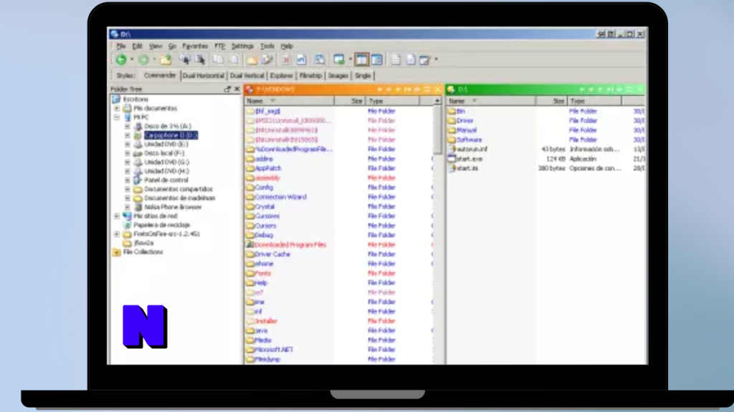Select the AppPatch folder in WINDOWS pane
The height and width of the screenshot is (412, 734).
[268, 168]
